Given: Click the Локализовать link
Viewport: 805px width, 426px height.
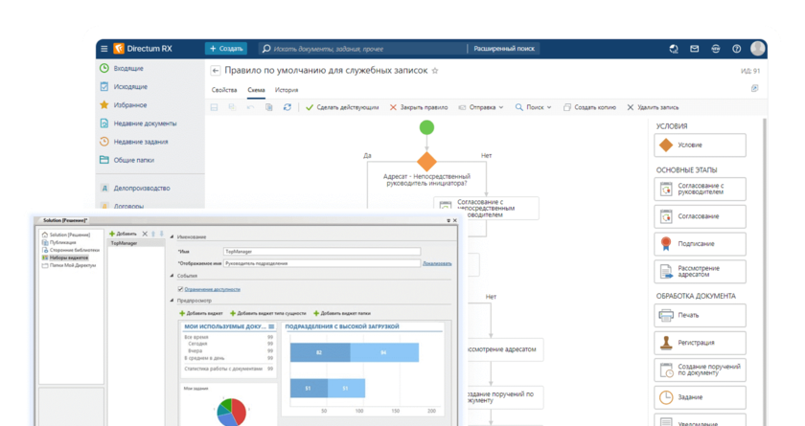Looking at the screenshot, I should coord(437,262).
